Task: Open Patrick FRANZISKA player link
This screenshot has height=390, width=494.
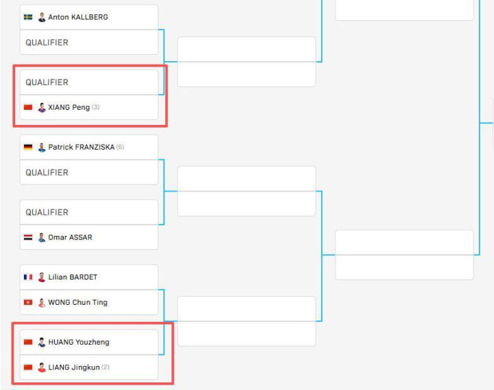Action: point(81,147)
